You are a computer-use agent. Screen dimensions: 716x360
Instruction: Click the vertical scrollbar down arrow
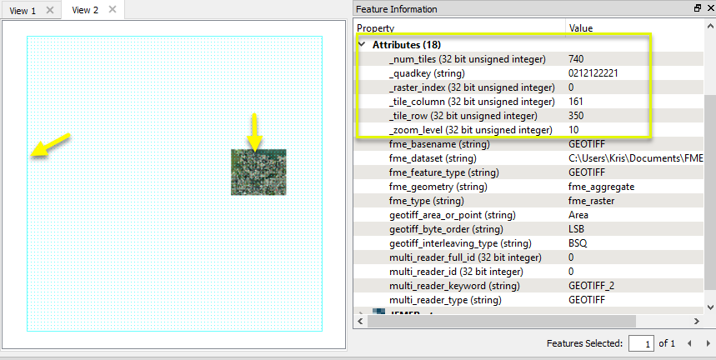pyautogui.click(x=710, y=307)
